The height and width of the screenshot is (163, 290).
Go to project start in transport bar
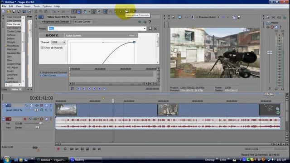coord(94,149)
